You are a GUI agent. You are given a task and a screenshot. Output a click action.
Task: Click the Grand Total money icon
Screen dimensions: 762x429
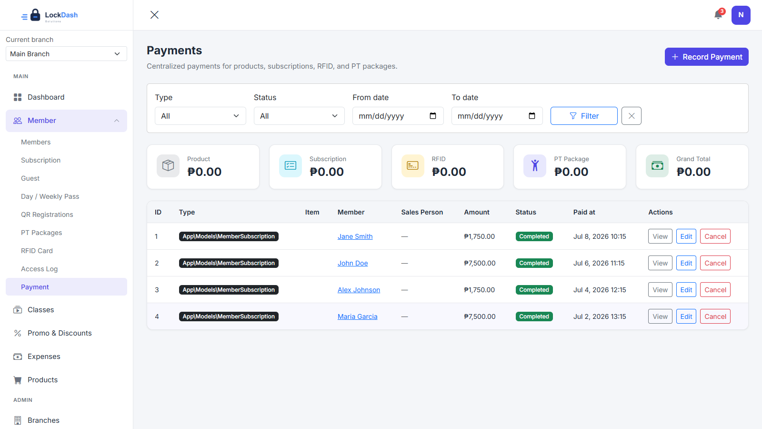[657, 166]
